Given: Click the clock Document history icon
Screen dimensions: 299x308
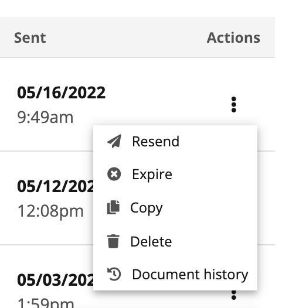Looking at the screenshot, I should 114,274.
